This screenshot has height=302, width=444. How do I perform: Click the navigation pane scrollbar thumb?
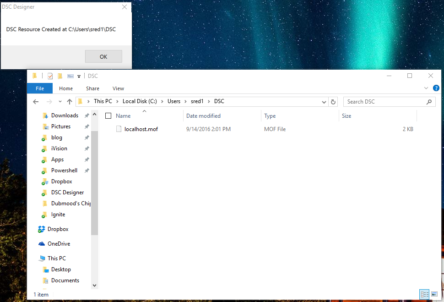[95, 182]
